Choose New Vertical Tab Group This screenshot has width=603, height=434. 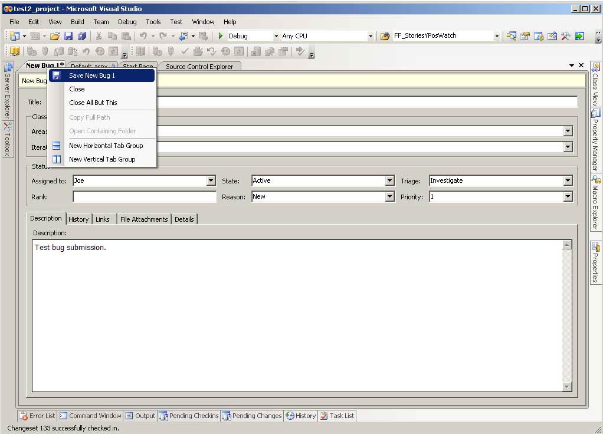click(102, 159)
